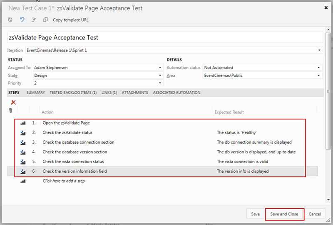The image size is (333, 225).
Task: Switch to the Summary tab
Action: coord(35,93)
